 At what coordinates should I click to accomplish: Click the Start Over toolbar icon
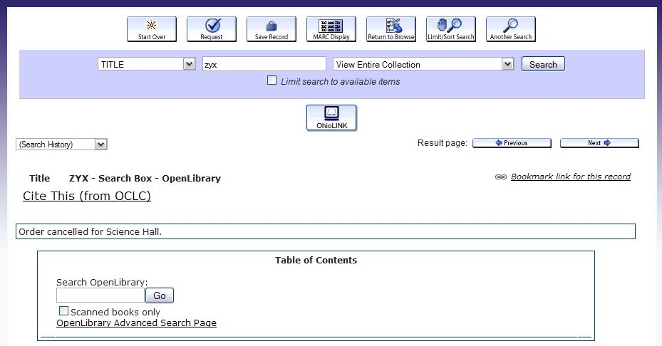pos(152,29)
